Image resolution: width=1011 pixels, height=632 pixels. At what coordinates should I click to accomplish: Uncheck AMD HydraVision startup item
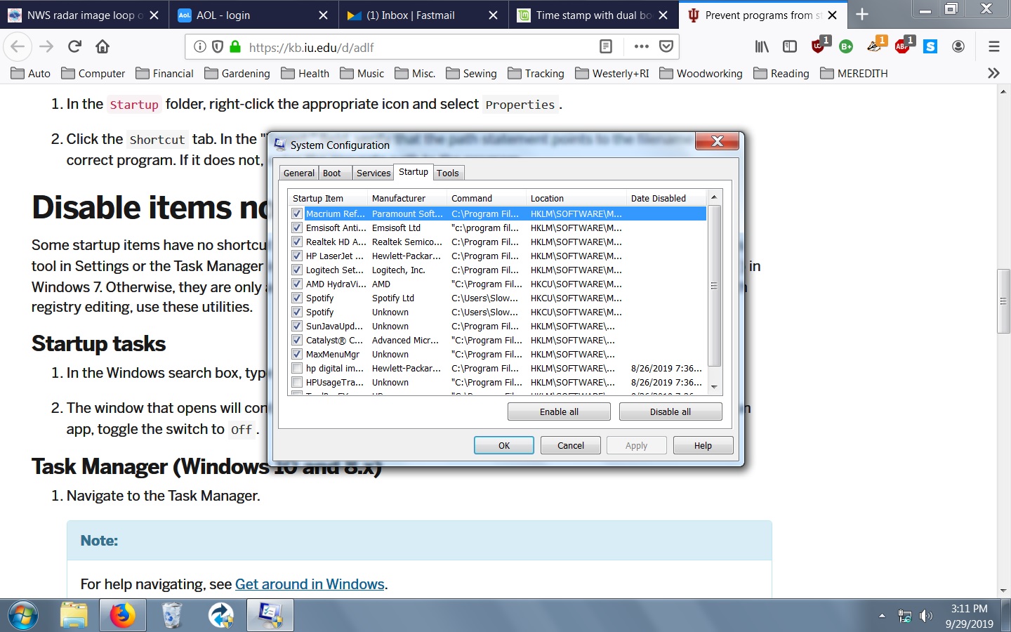click(x=297, y=284)
